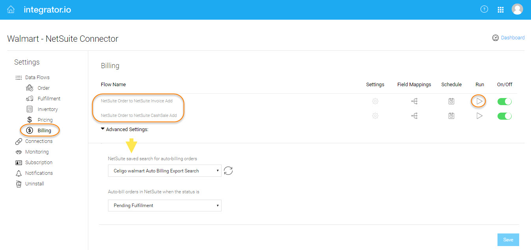This screenshot has width=531, height=250.
Task: Open Inventory data flow
Action: click(x=48, y=109)
